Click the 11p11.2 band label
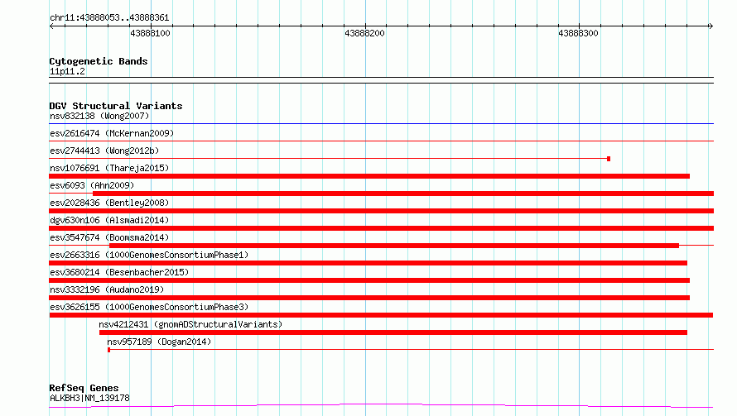 click(x=67, y=71)
